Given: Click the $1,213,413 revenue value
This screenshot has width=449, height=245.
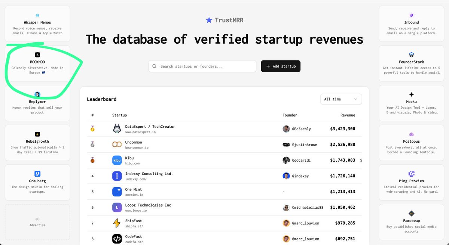Looking at the screenshot, I should click(343, 192).
